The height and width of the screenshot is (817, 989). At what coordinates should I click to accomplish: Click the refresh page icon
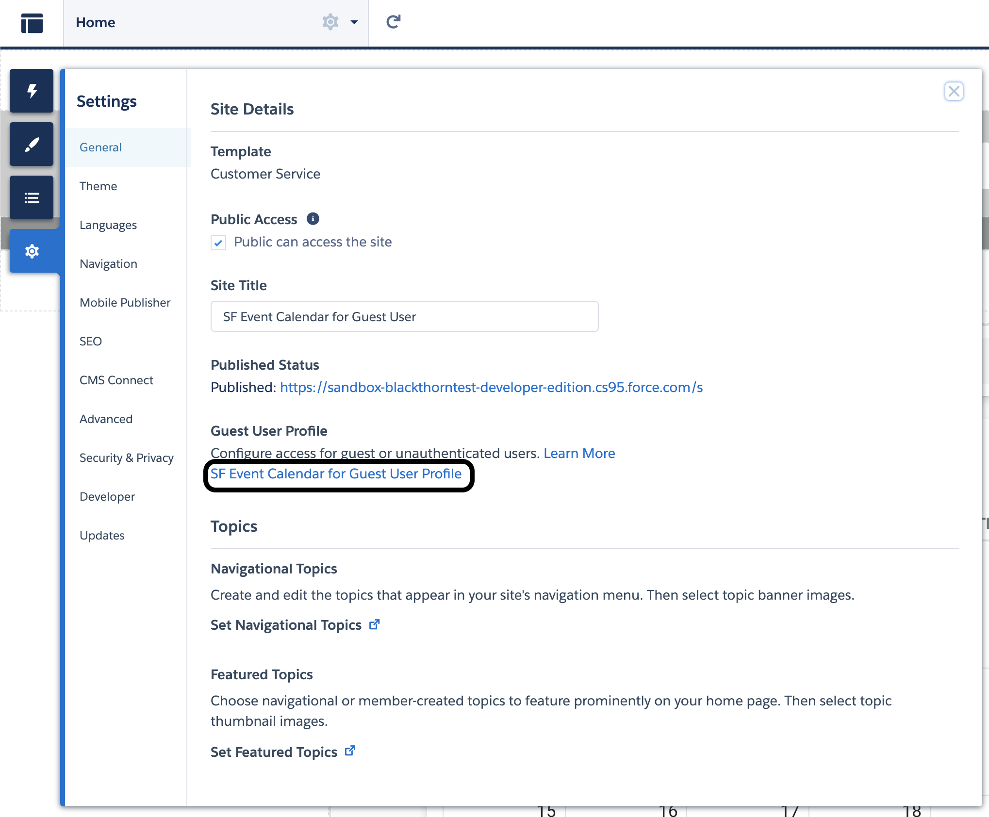pos(393,22)
